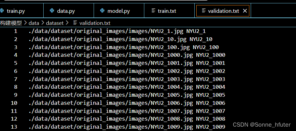The height and width of the screenshot is (131, 296).
Task: Click the label NYU2_1004 on line 8
Action: click(211, 87)
